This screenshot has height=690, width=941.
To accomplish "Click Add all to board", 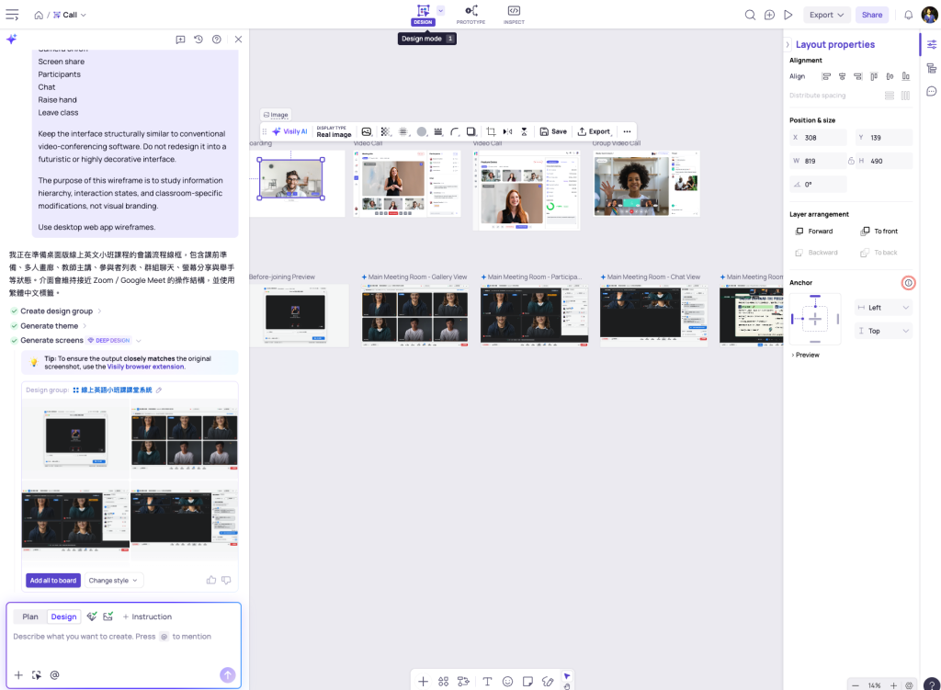I will click(x=53, y=580).
